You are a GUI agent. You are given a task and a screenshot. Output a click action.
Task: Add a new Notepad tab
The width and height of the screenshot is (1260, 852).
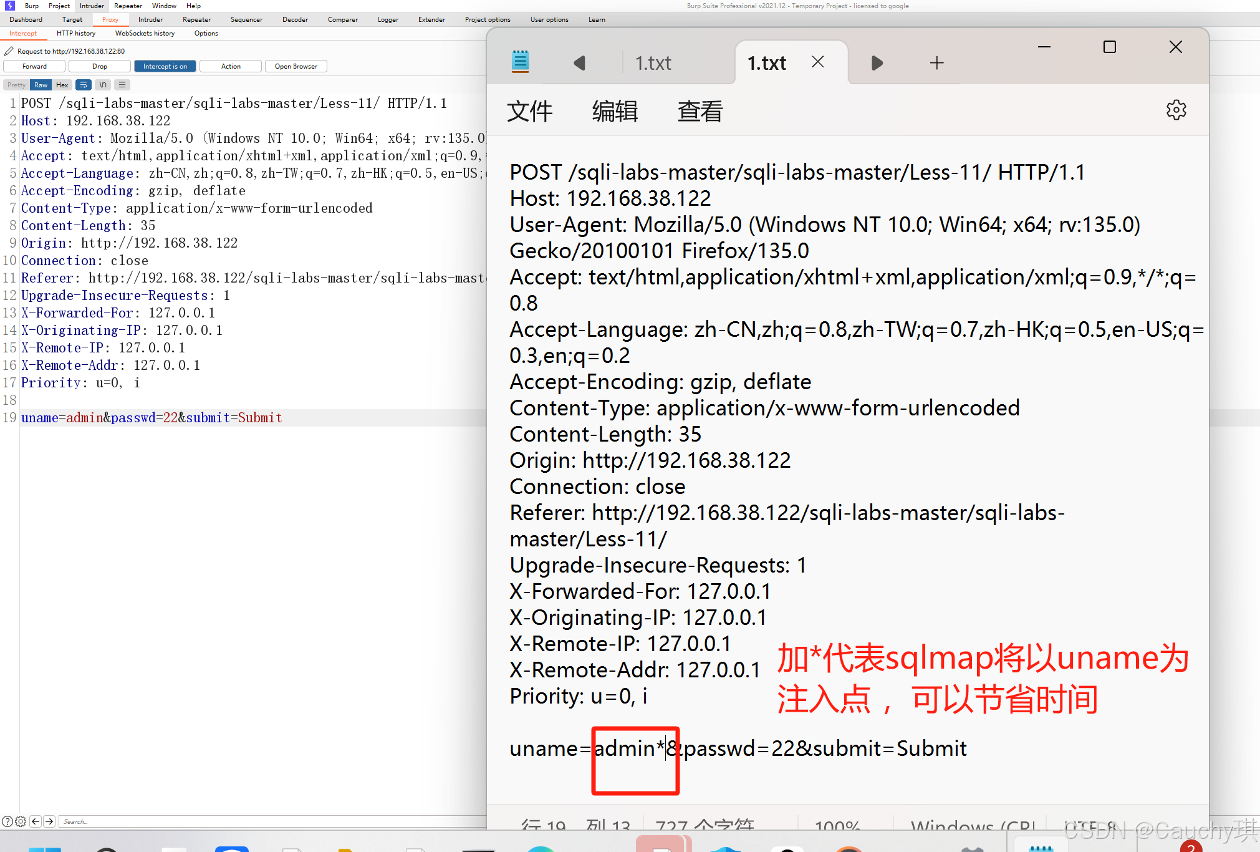pyautogui.click(x=936, y=63)
